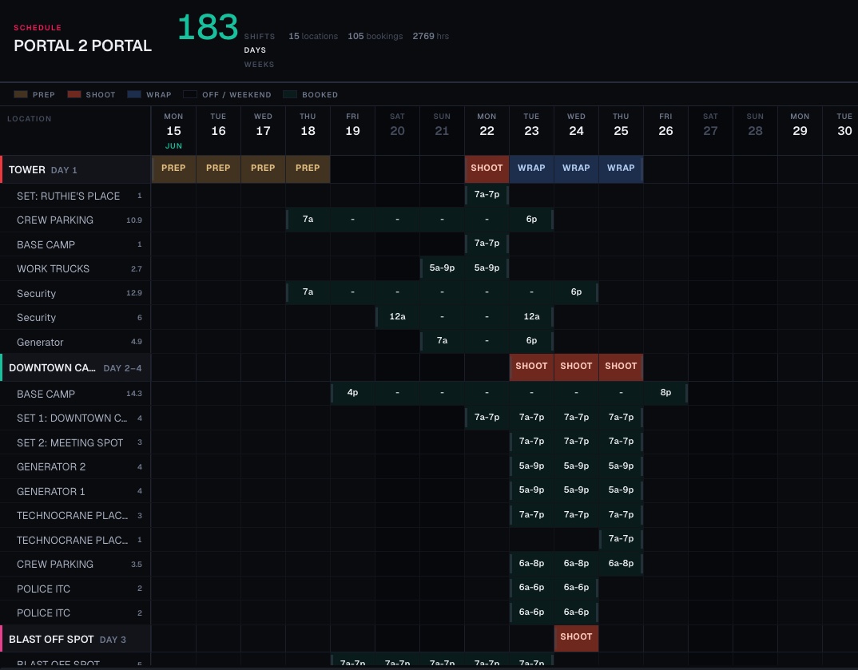Select the SET 1: DOWNTOWN C... row
Screen dimensions: 858x670
click(x=76, y=418)
